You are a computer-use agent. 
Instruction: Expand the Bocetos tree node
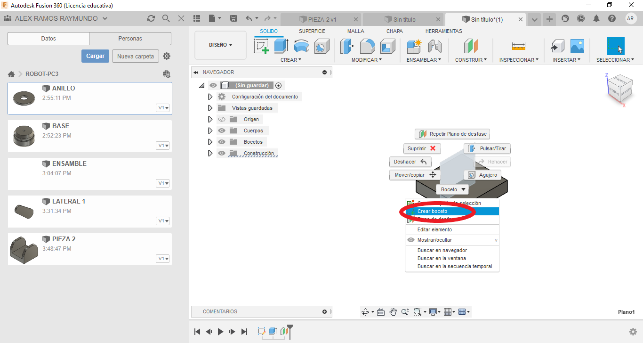pyautogui.click(x=210, y=142)
